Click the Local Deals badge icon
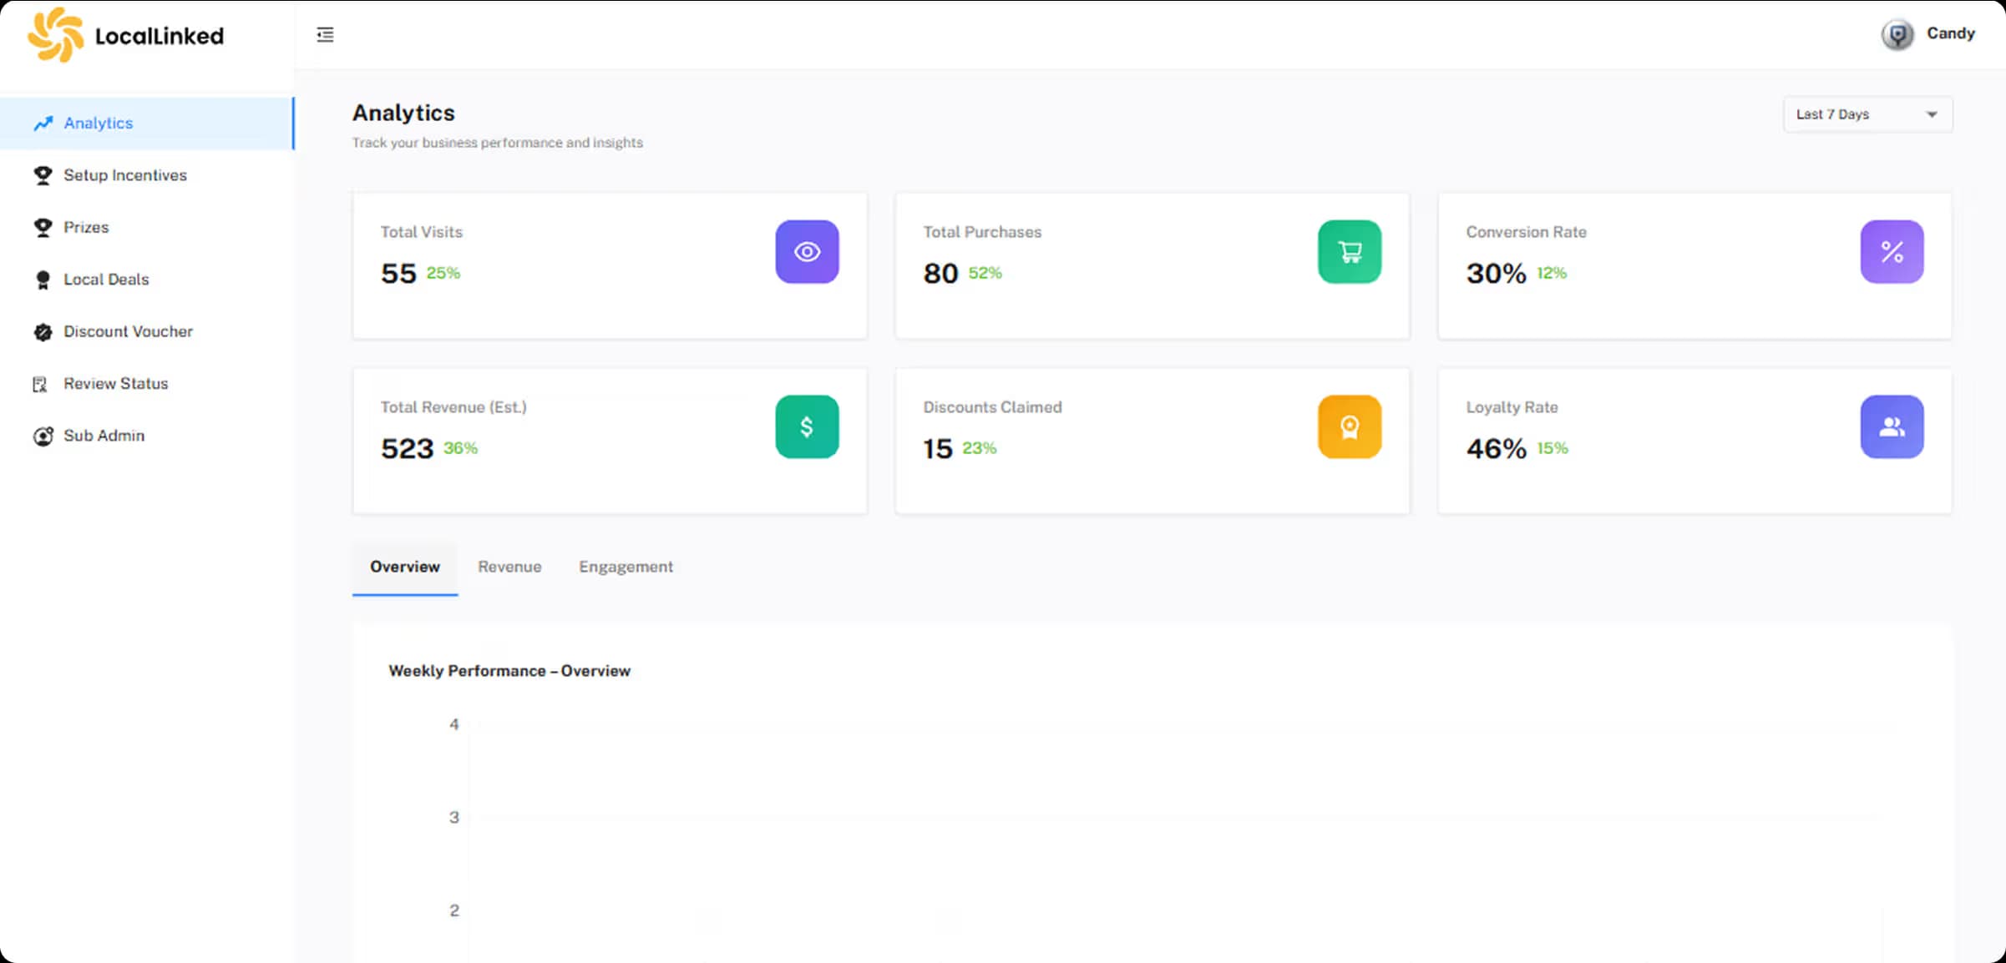Viewport: 2006px width, 963px height. (x=43, y=280)
